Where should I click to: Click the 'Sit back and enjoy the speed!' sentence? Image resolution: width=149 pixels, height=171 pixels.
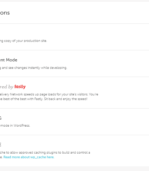click(66, 99)
